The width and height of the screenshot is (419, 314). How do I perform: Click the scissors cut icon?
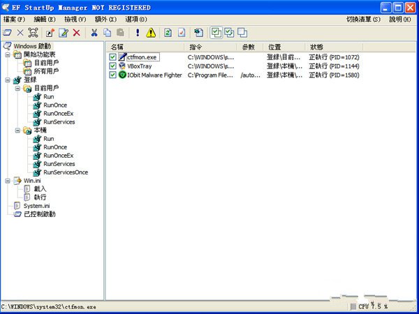coord(94,33)
